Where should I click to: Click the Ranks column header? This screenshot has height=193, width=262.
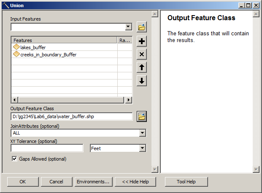click(125, 40)
